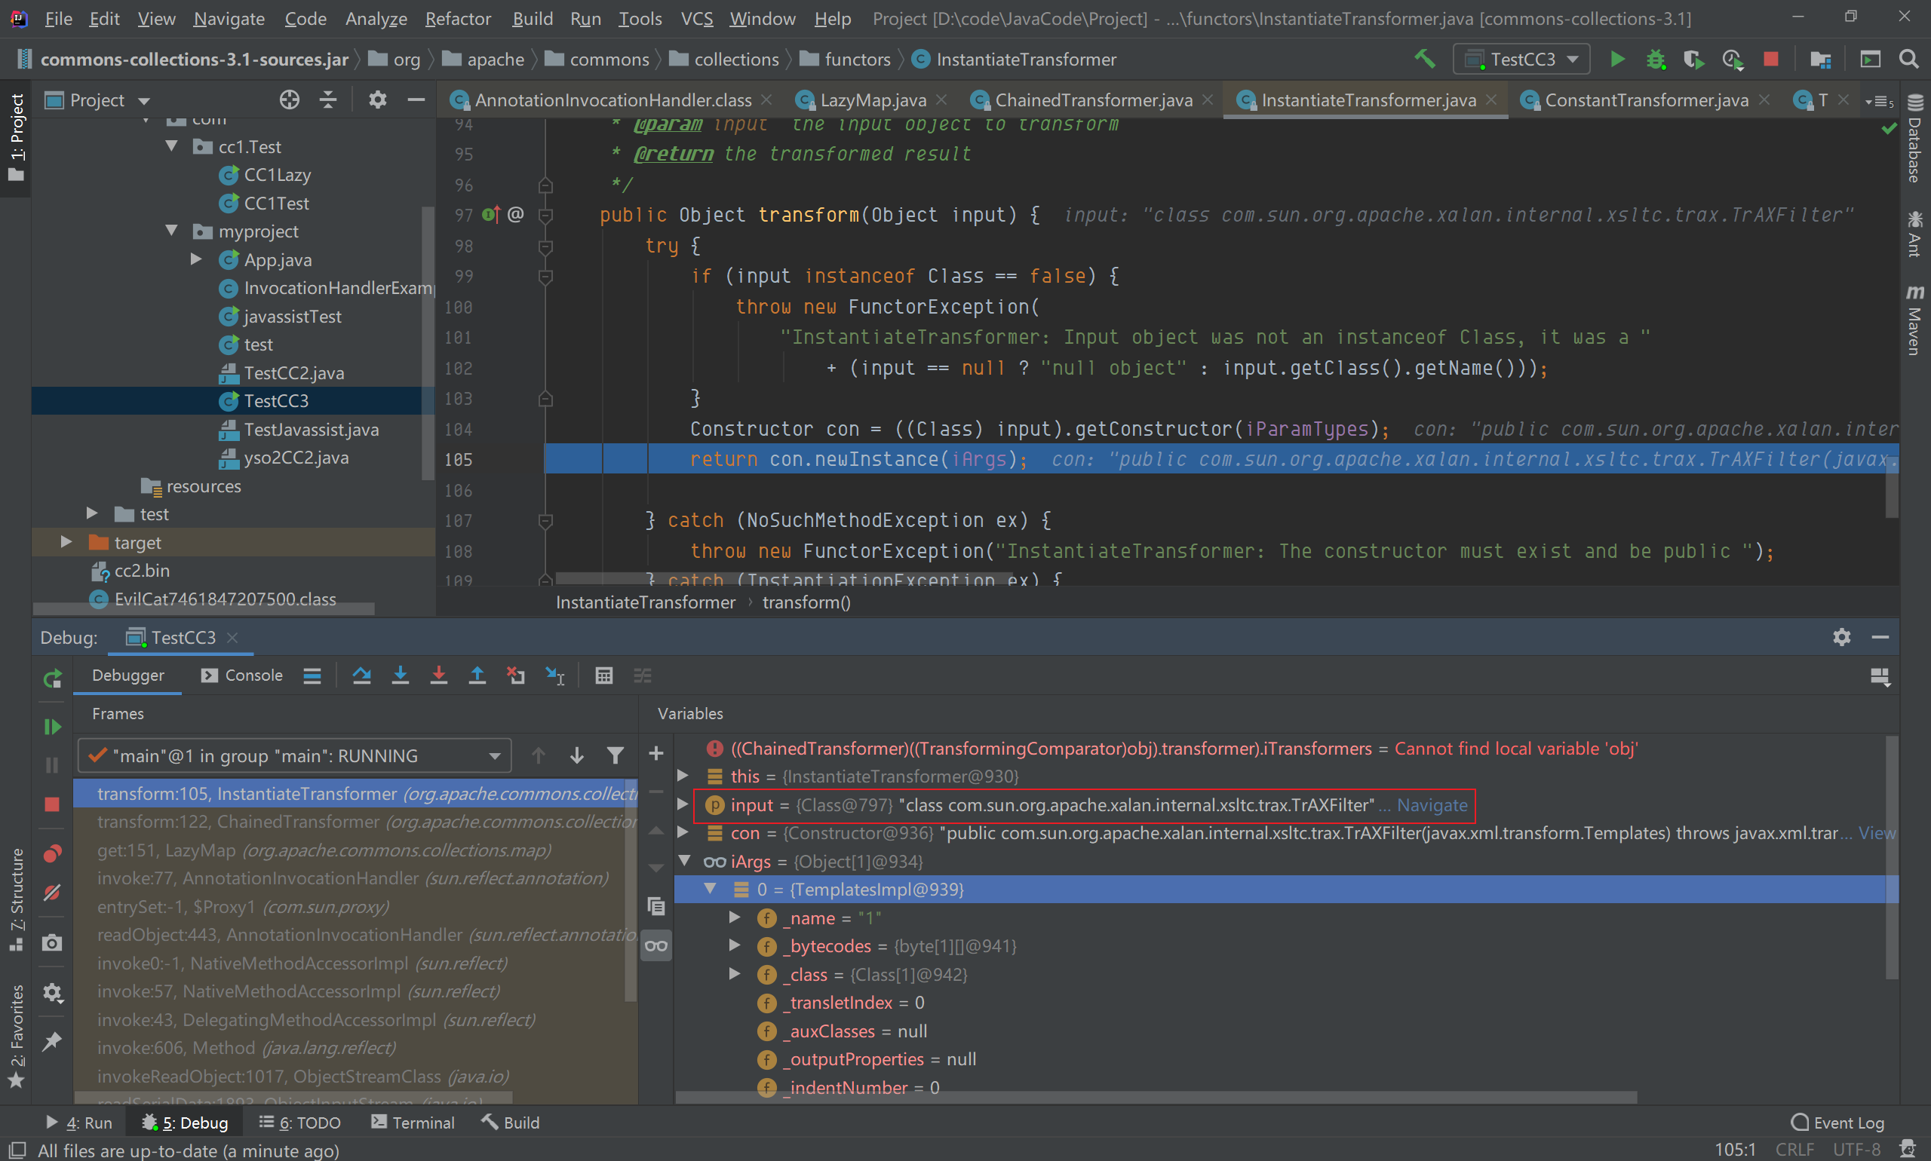
Task: Toggle the watches glasses button in Variables
Action: pyautogui.click(x=656, y=946)
